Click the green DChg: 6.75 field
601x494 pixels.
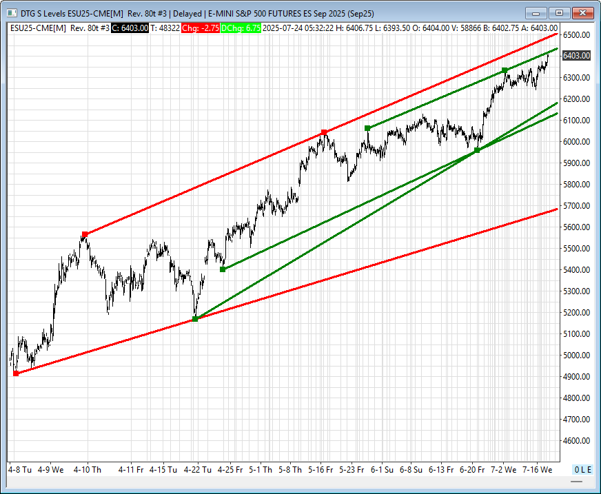241,28
